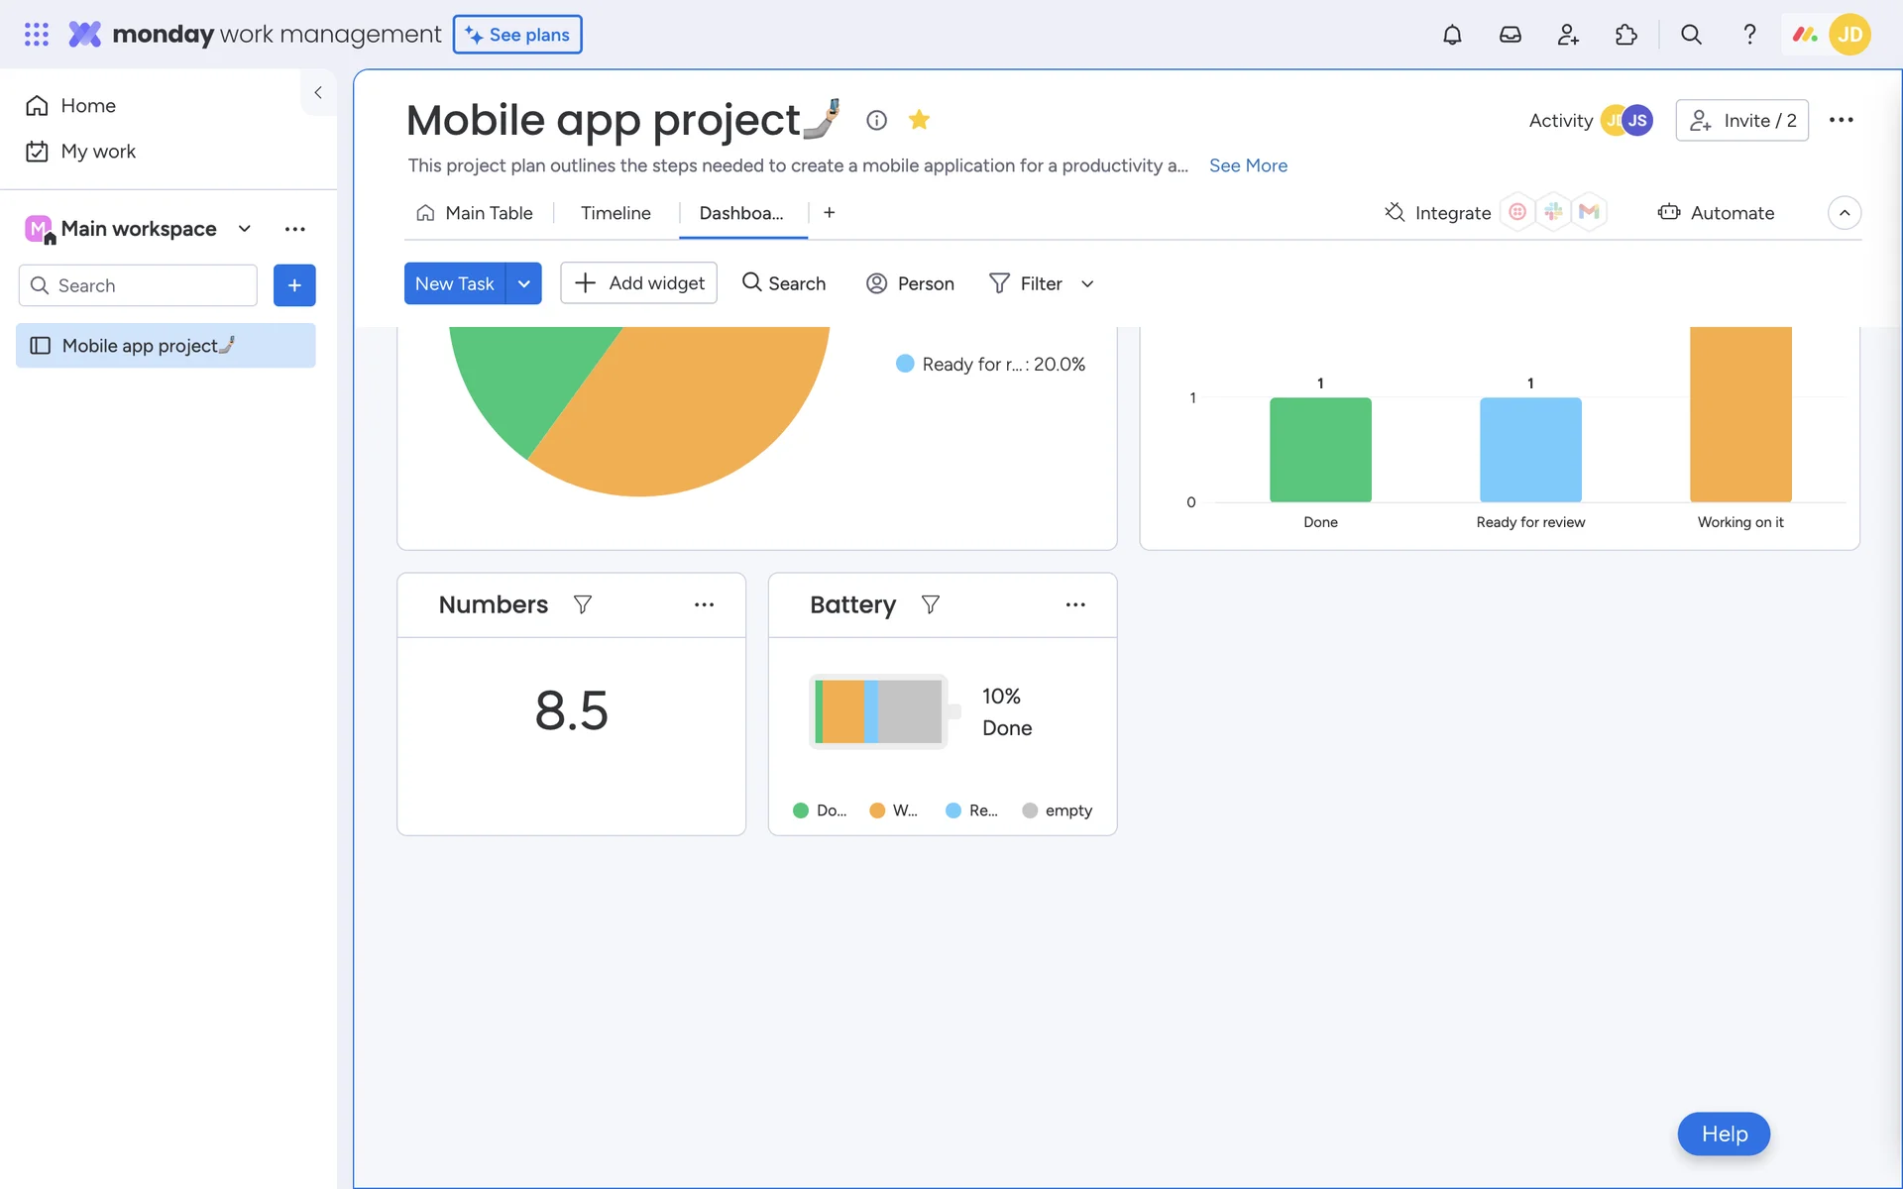This screenshot has width=1903, height=1189.
Task: Open the inbox tray icon
Action: [x=1510, y=35]
